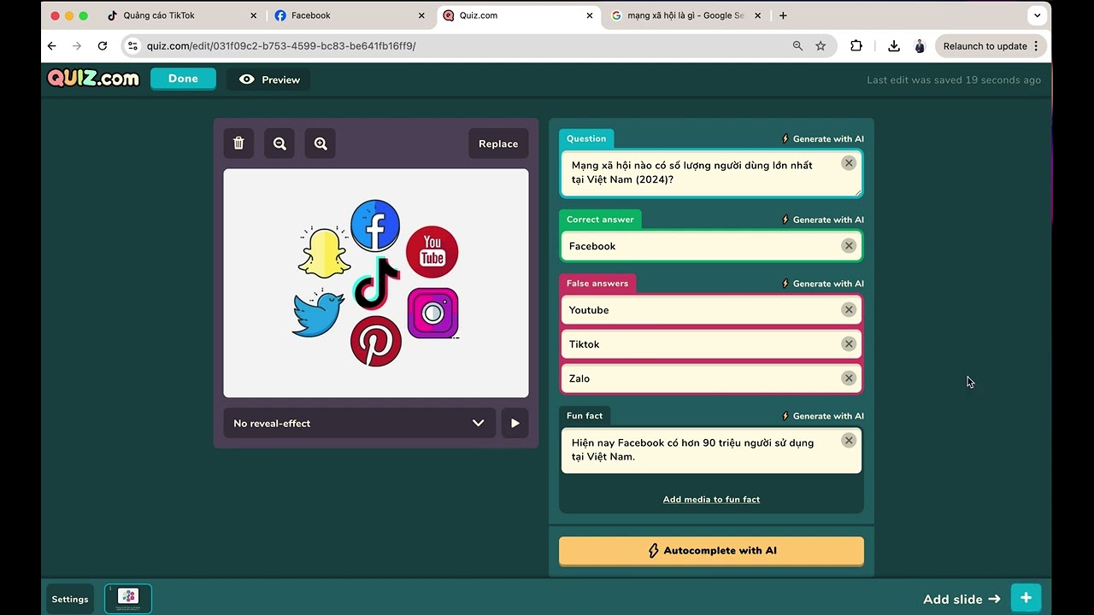The image size is (1094, 615).
Task: Open a new browser tab
Action: point(783,15)
